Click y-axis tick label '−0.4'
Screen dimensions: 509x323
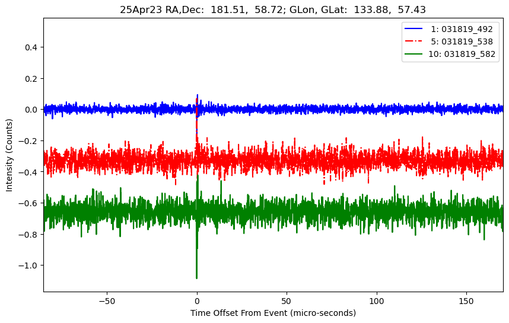pos(28,172)
